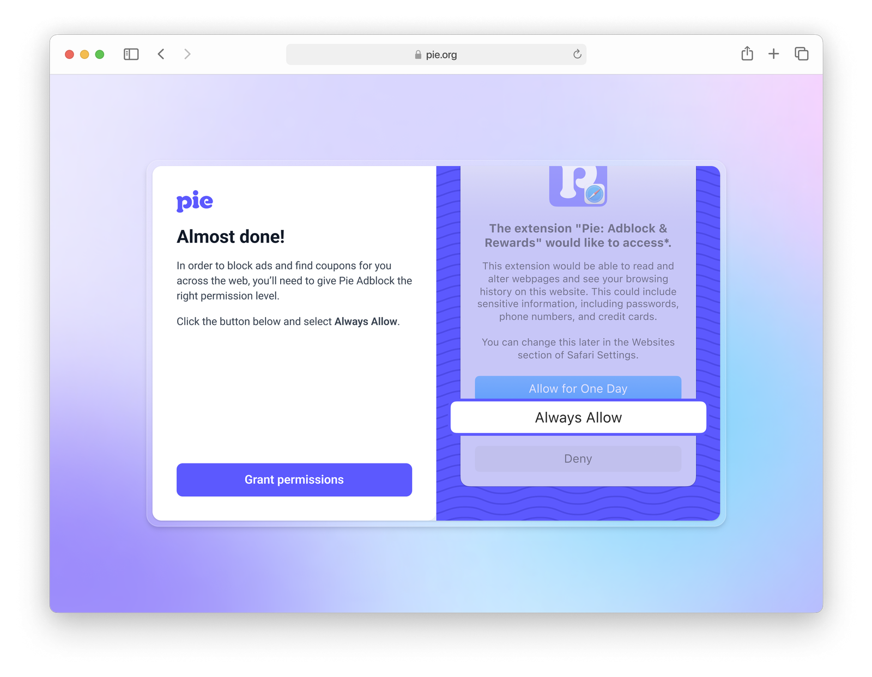Click the purple pie logo
The image size is (872, 677).
pyautogui.click(x=194, y=201)
